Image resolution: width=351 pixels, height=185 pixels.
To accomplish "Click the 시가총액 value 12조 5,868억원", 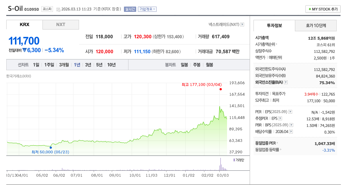I will (x=321, y=38).
